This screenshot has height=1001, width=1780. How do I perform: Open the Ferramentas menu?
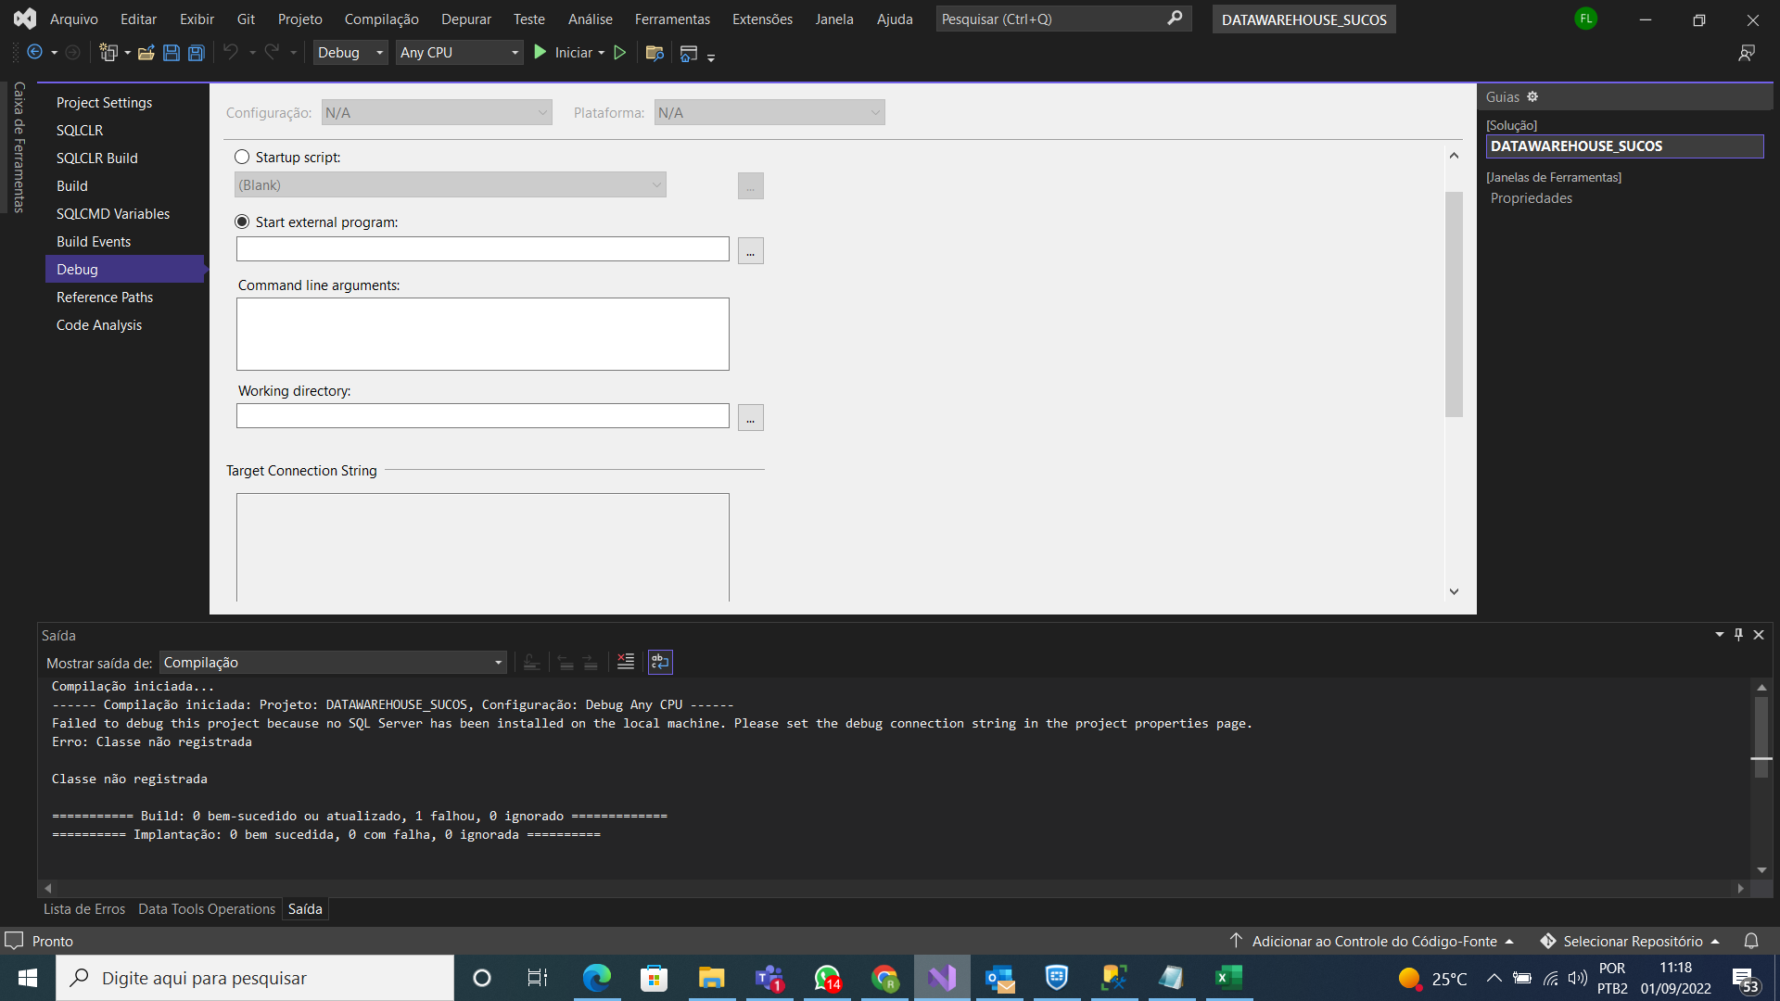point(672,19)
